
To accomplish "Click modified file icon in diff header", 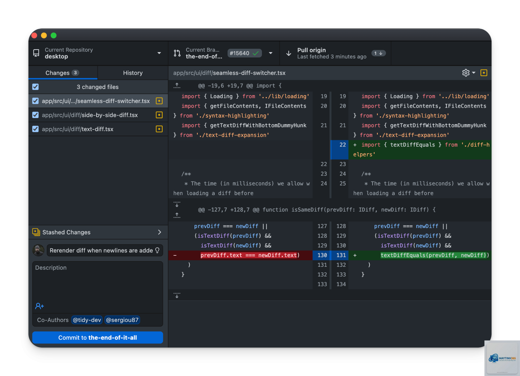I will point(484,73).
